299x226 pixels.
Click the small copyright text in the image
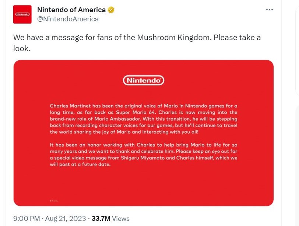(54, 201)
